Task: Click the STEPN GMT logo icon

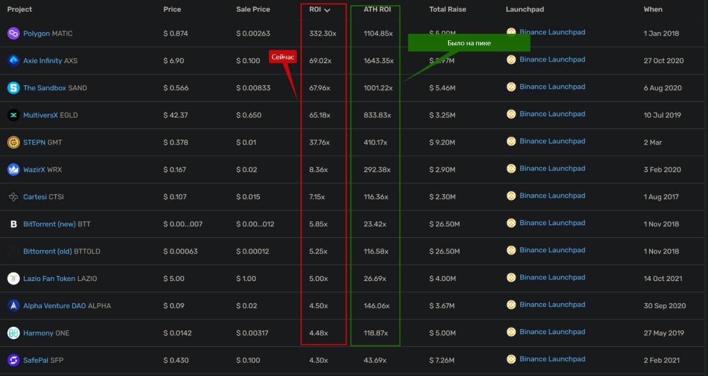Action: click(13, 142)
